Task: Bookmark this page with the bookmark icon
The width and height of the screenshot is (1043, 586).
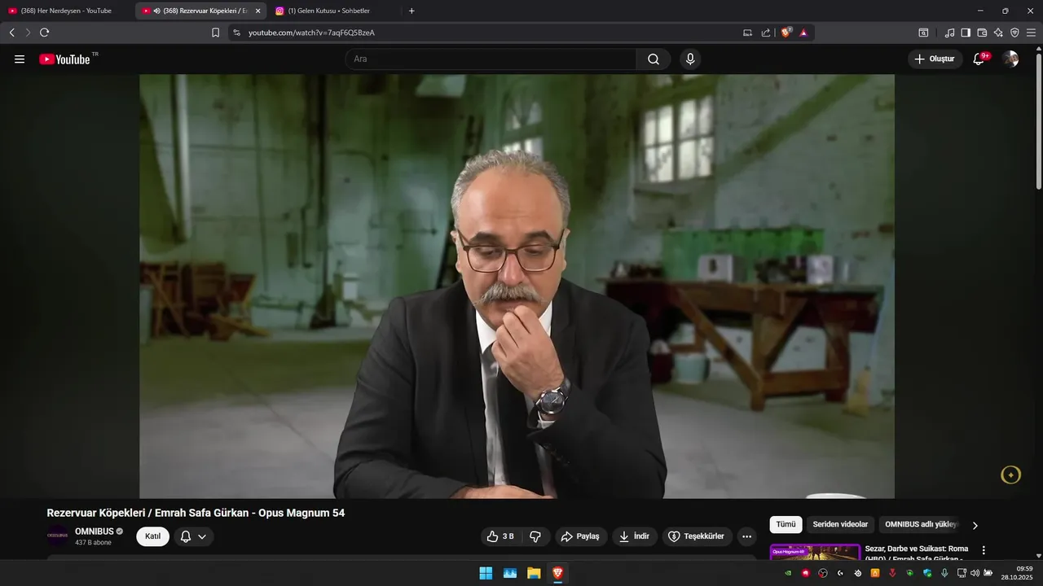Action: coord(216,33)
